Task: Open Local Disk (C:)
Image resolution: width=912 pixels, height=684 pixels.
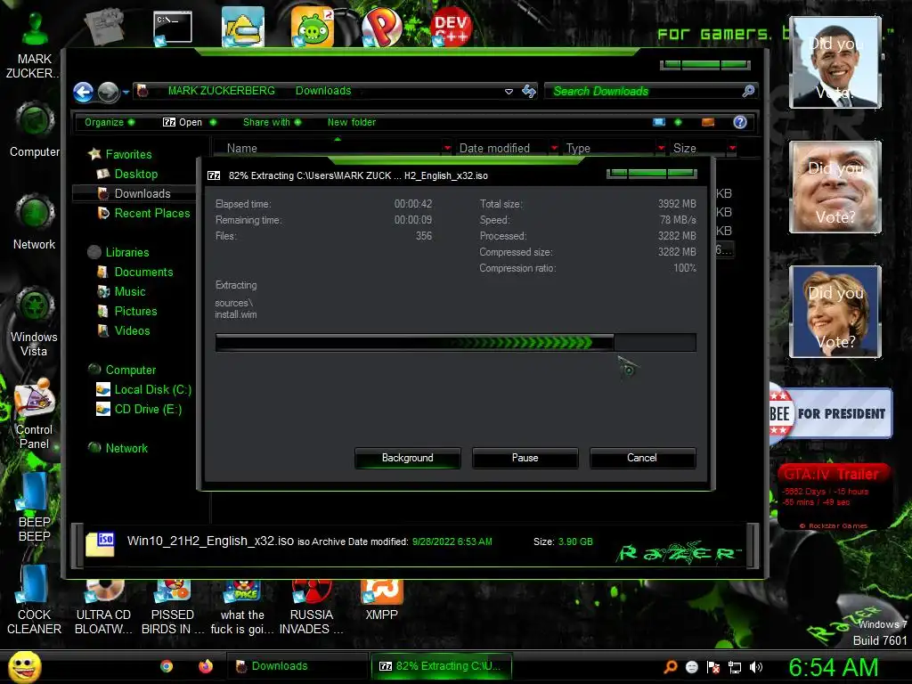Action: click(152, 390)
